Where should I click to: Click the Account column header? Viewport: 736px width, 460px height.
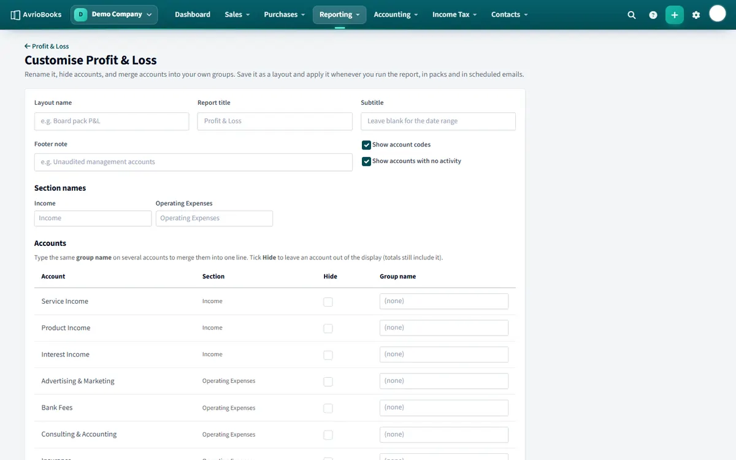click(53, 277)
